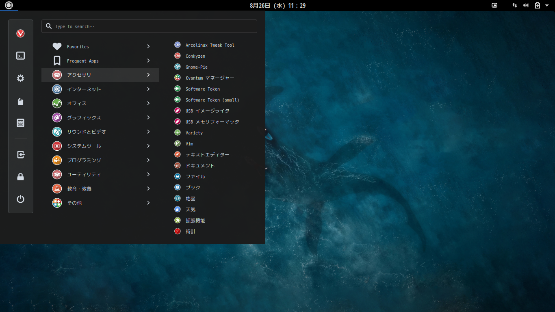Click the log out sidebar icon
Viewport: 555px width, 312px height.
(x=20, y=154)
